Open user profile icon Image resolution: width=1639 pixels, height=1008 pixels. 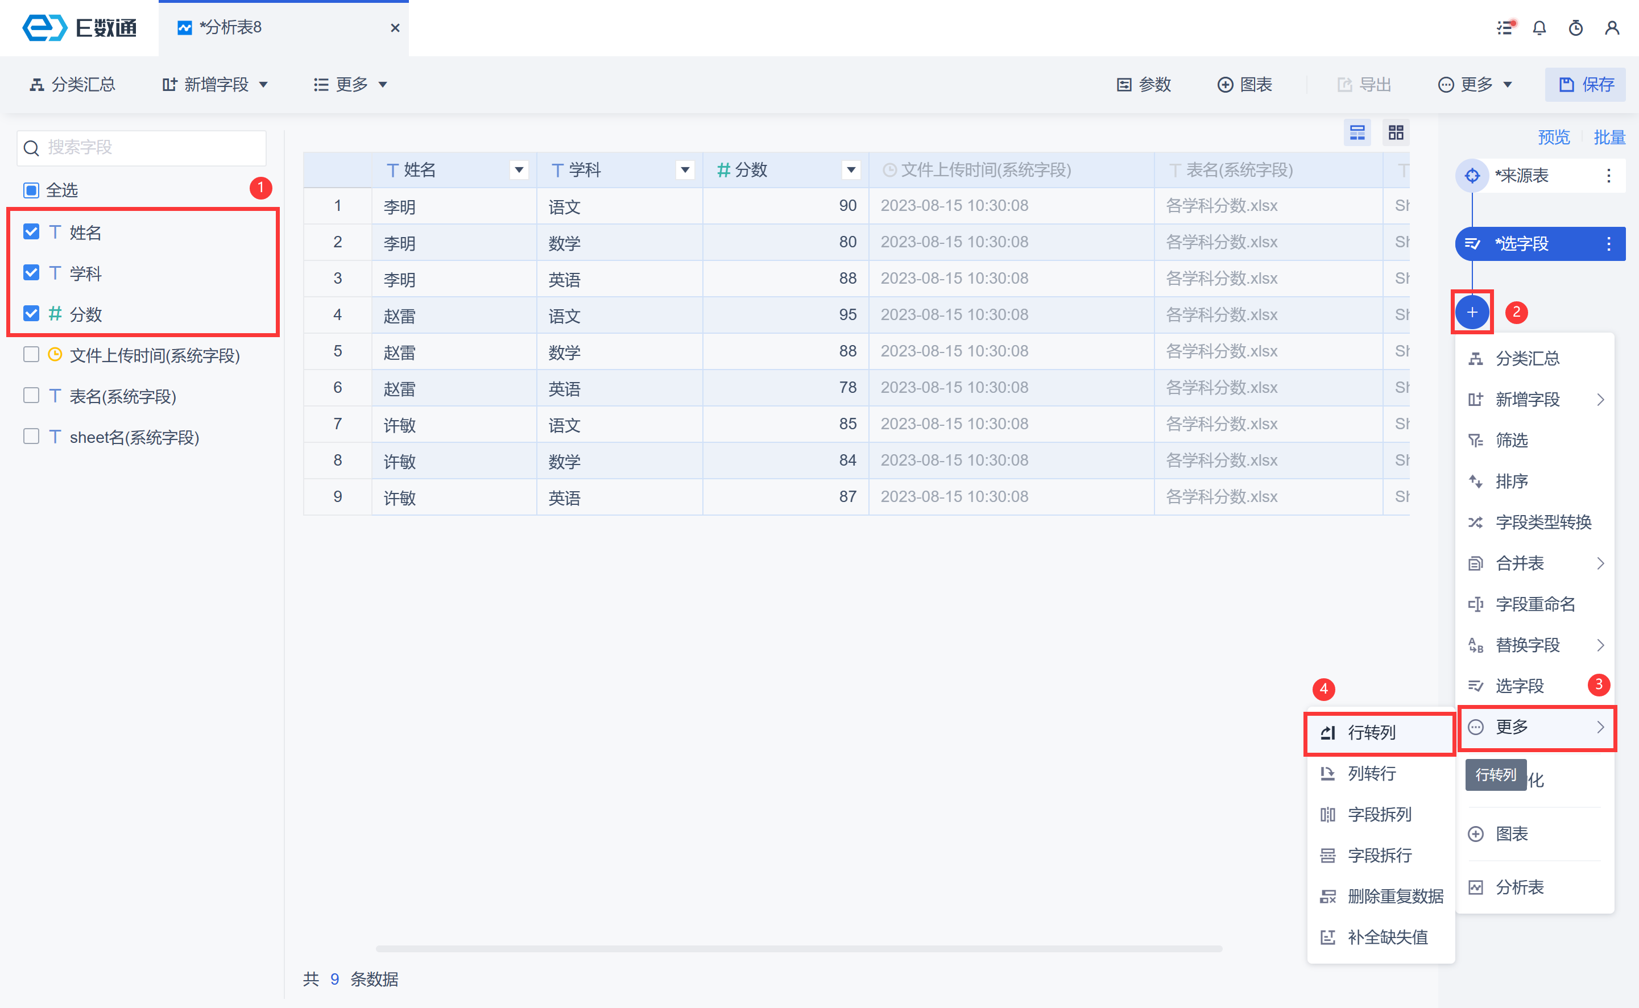1612,28
